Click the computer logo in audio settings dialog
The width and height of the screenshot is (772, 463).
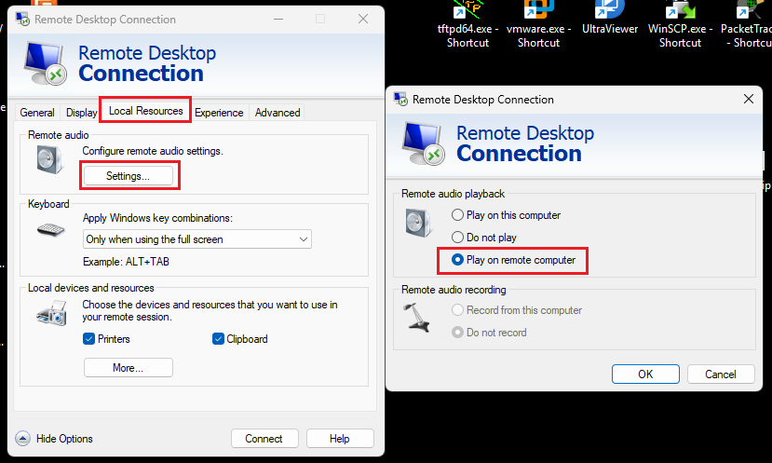click(x=424, y=143)
